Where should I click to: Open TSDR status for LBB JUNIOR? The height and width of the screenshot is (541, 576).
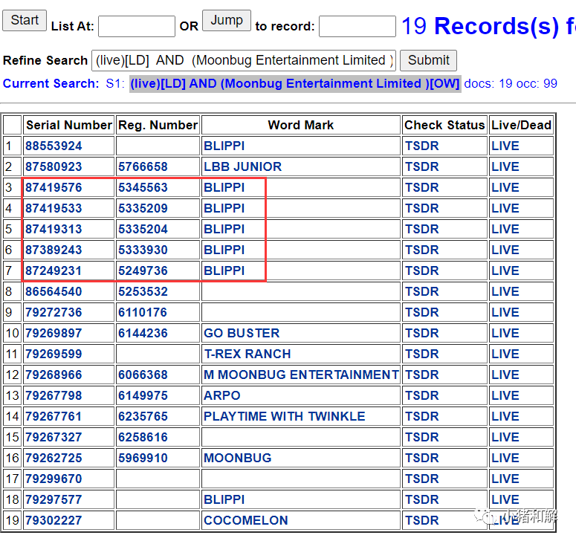[x=422, y=166]
